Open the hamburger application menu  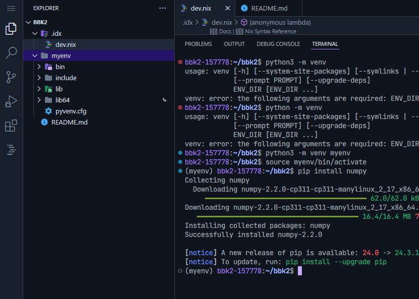[x=11, y=8]
